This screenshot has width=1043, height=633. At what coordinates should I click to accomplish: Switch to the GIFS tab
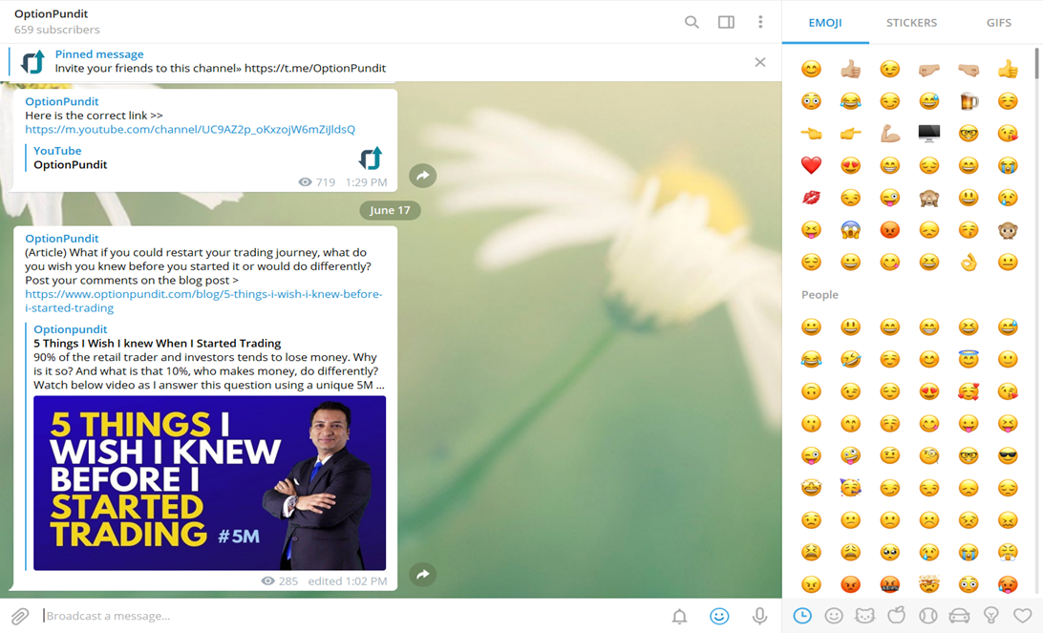pyautogui.click(x=998, y=23)
